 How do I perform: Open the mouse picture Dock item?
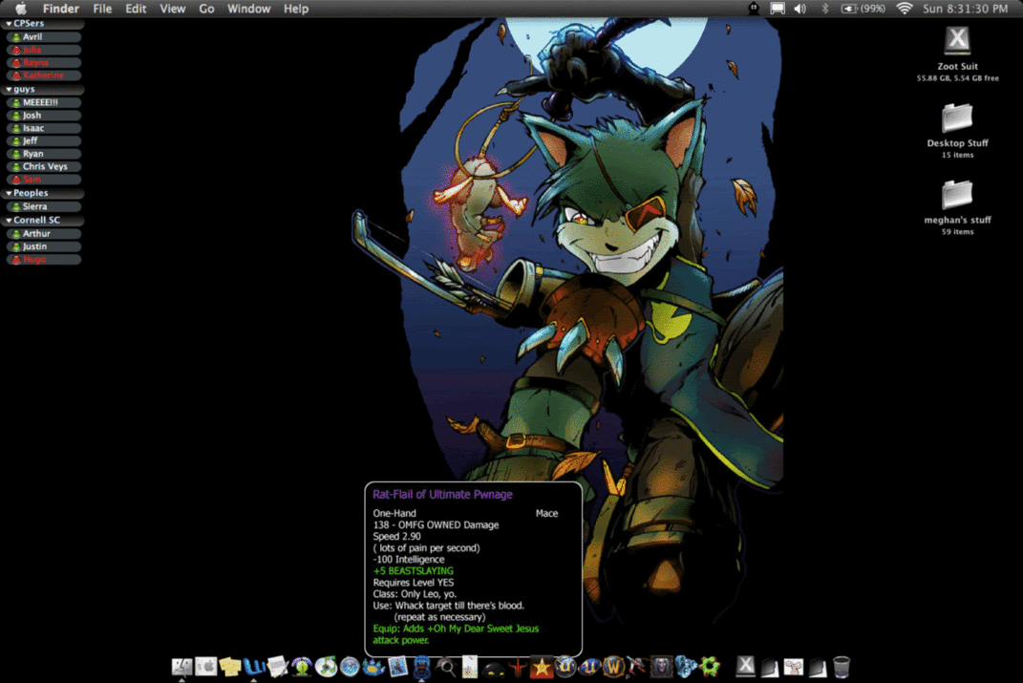(794, 668)
